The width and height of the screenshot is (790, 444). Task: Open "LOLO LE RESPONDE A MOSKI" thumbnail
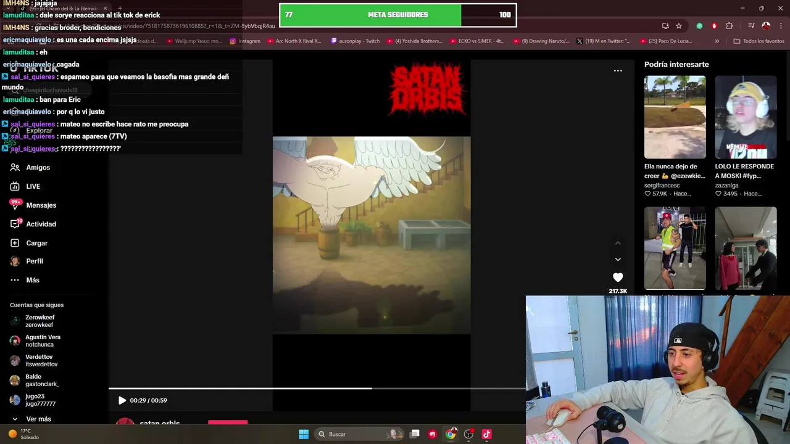(746, 117)
